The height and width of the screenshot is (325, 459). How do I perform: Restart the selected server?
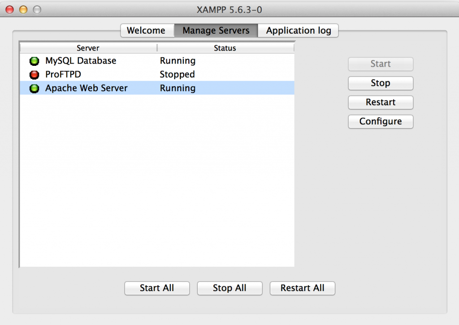click(x=381, y=103)
